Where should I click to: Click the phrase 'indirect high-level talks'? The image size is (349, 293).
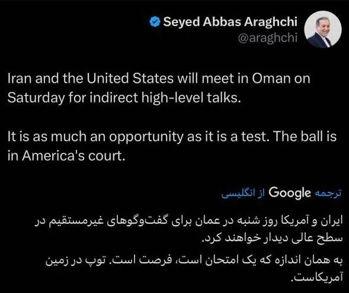click(165, 98)
